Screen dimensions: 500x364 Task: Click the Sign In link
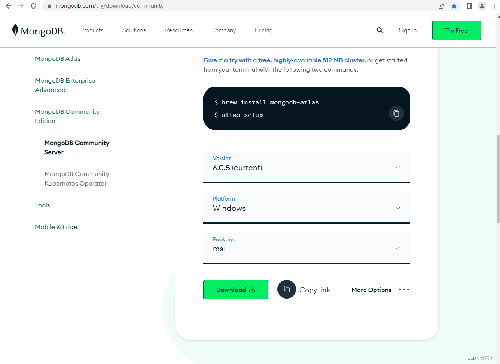[x=408, y=30]
